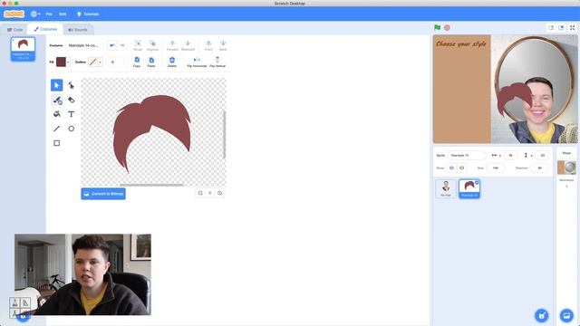
Task: Switch to the Code tab
Action: tap(14, 30)
